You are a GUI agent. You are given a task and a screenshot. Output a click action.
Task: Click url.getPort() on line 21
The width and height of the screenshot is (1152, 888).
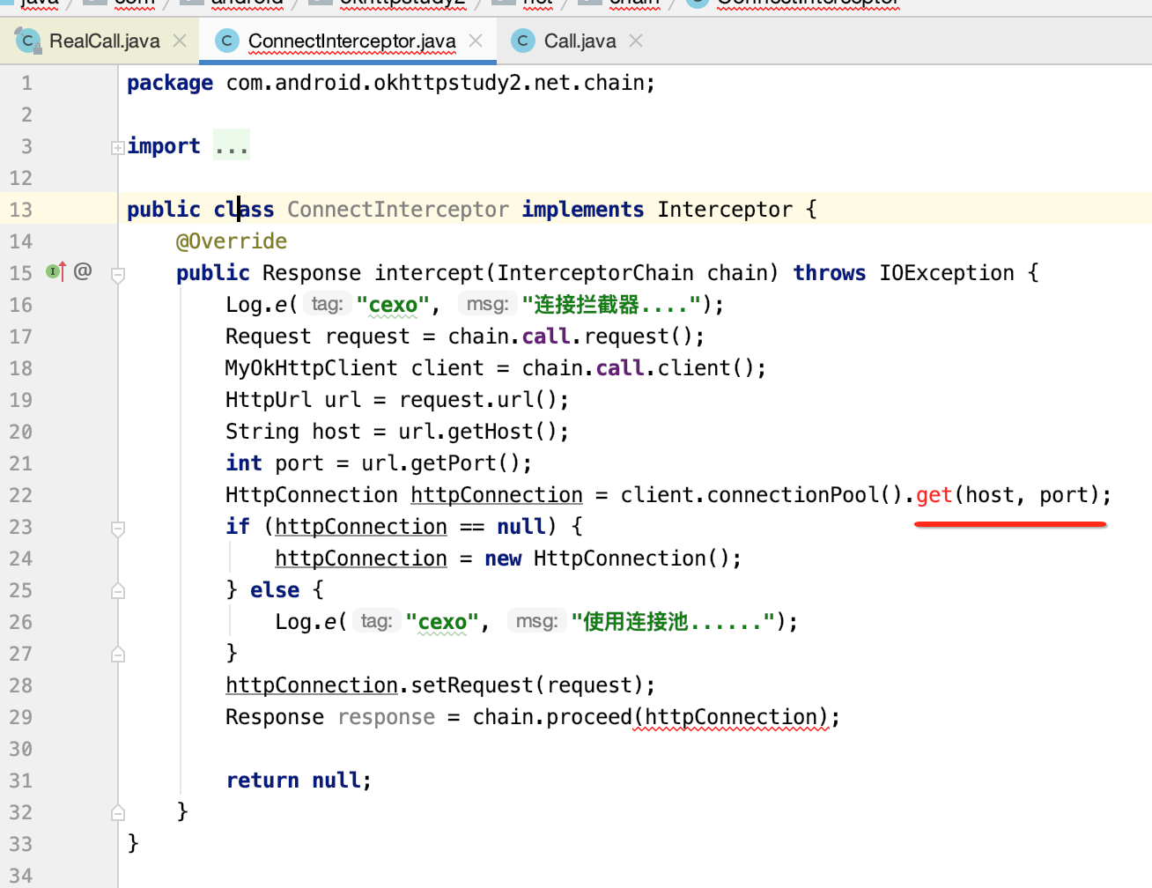click(x=440, y=463)
